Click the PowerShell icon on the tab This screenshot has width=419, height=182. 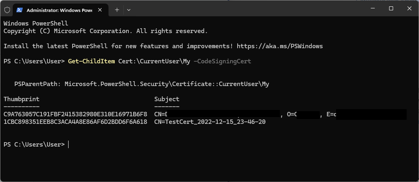point(20,10)
